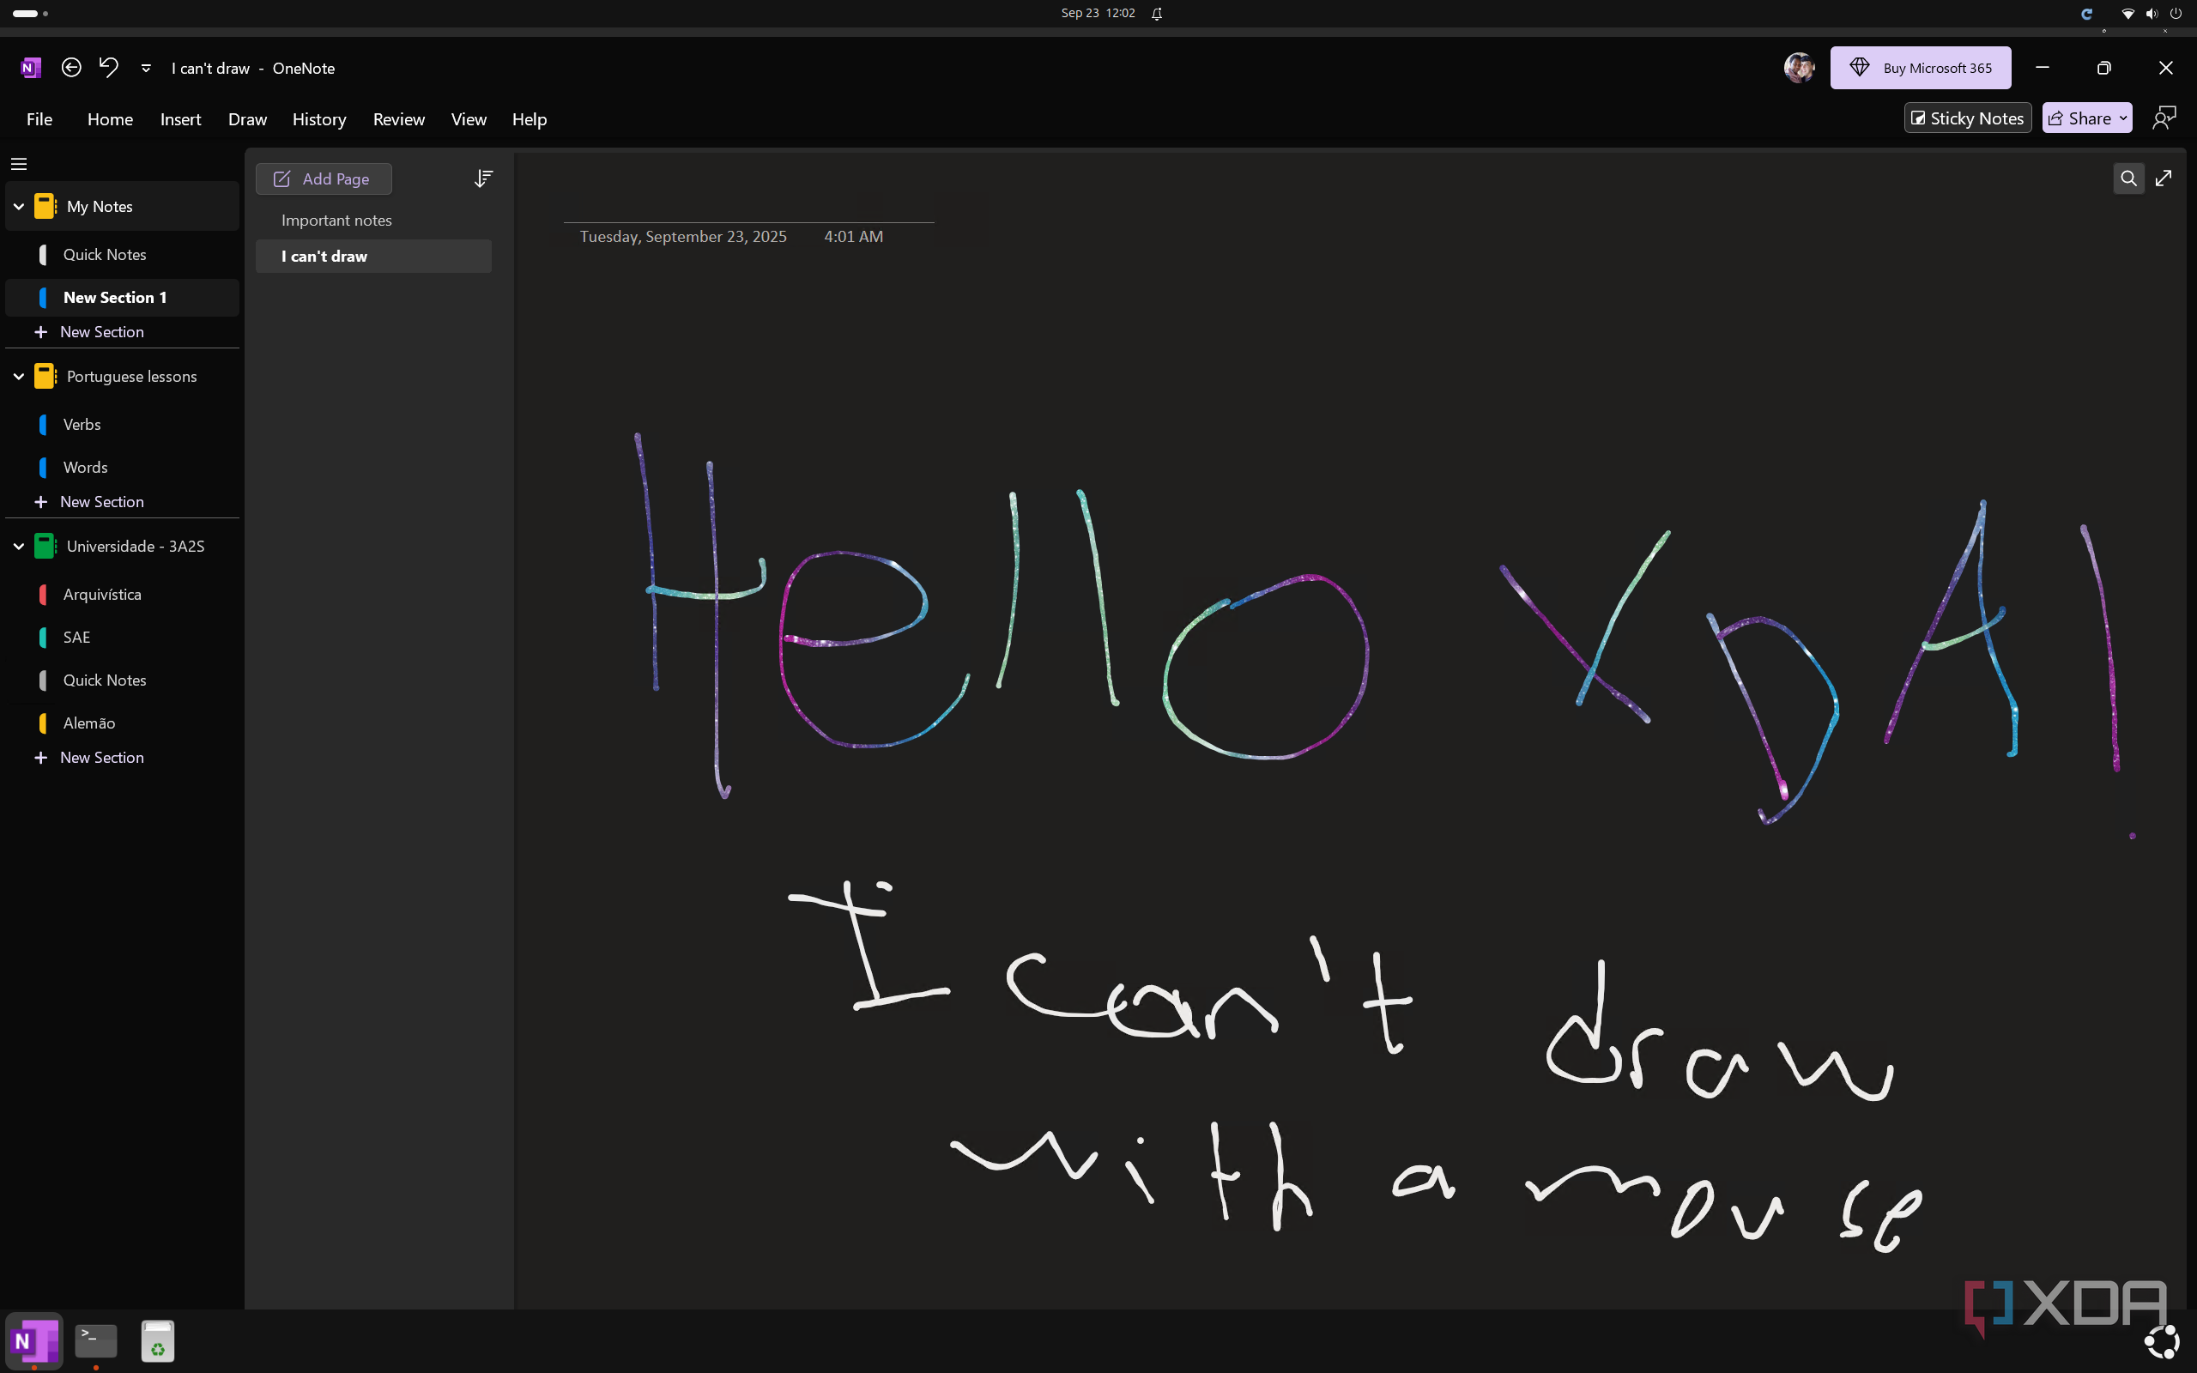Collapse the Portuguese lessons notebook
The height and width of the screenshot is (1373, 2197).
coord(18,376)
